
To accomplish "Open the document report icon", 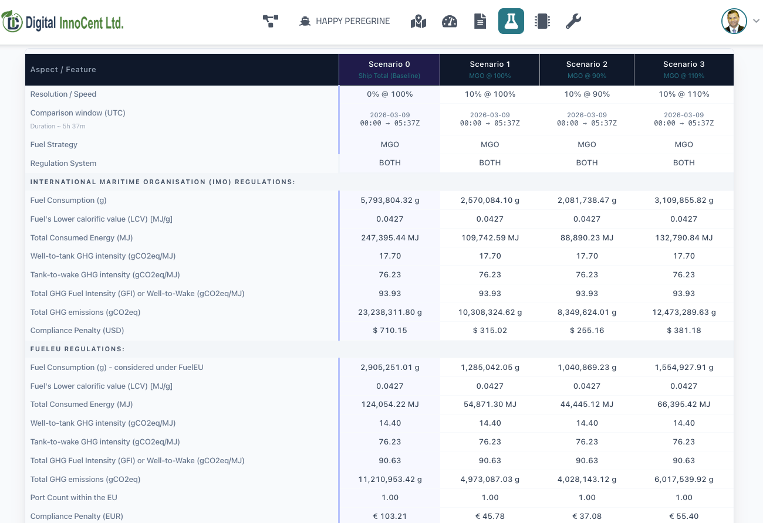I will point(480,22).
